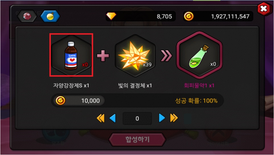Set minimum quantity with double left arrows
Viewport: 274px width, 155px height.
101,118
